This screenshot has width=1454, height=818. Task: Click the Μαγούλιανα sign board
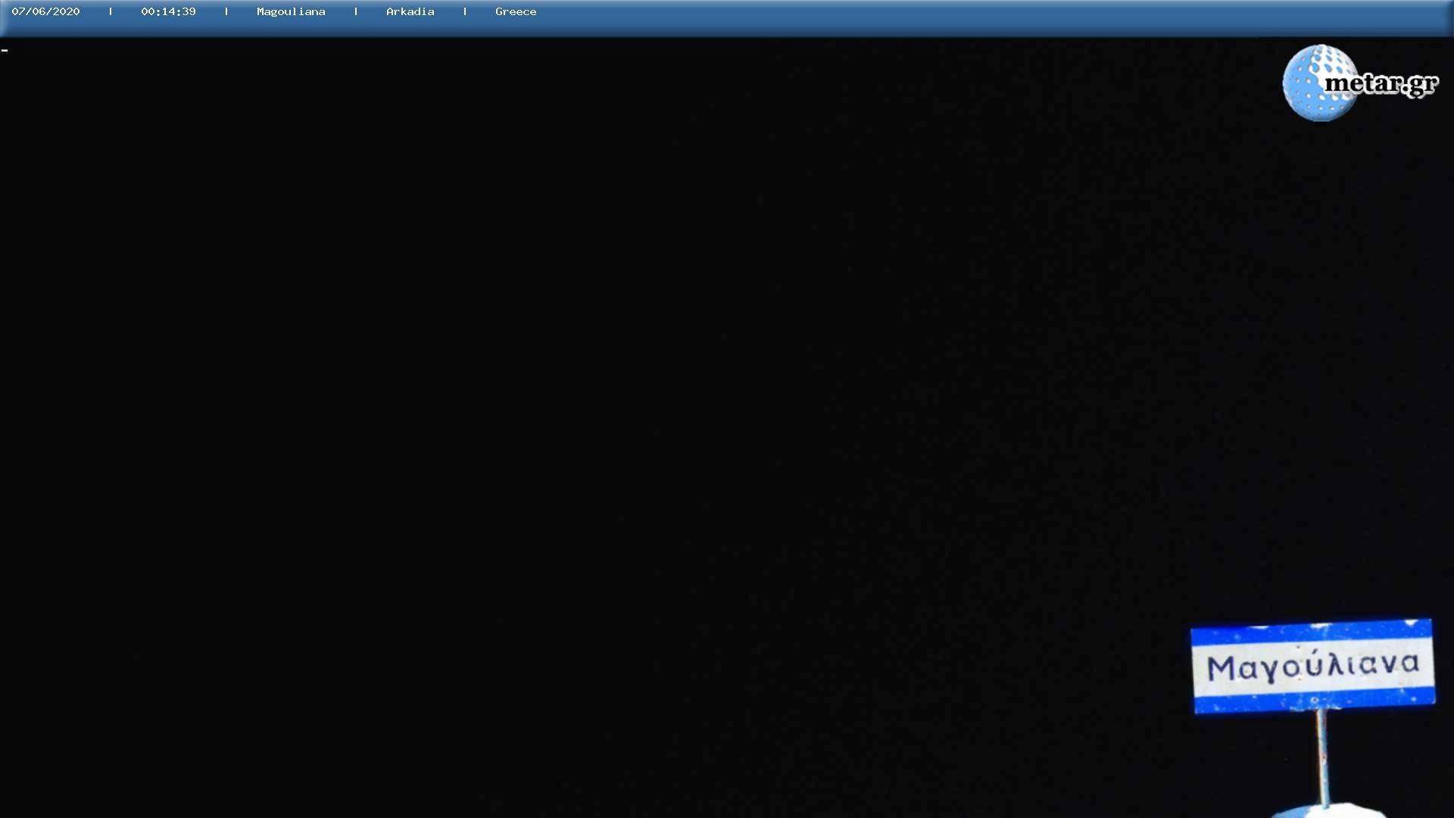point(1312,667)
